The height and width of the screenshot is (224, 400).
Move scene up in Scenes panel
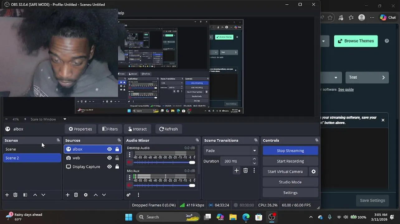point(35,195)
